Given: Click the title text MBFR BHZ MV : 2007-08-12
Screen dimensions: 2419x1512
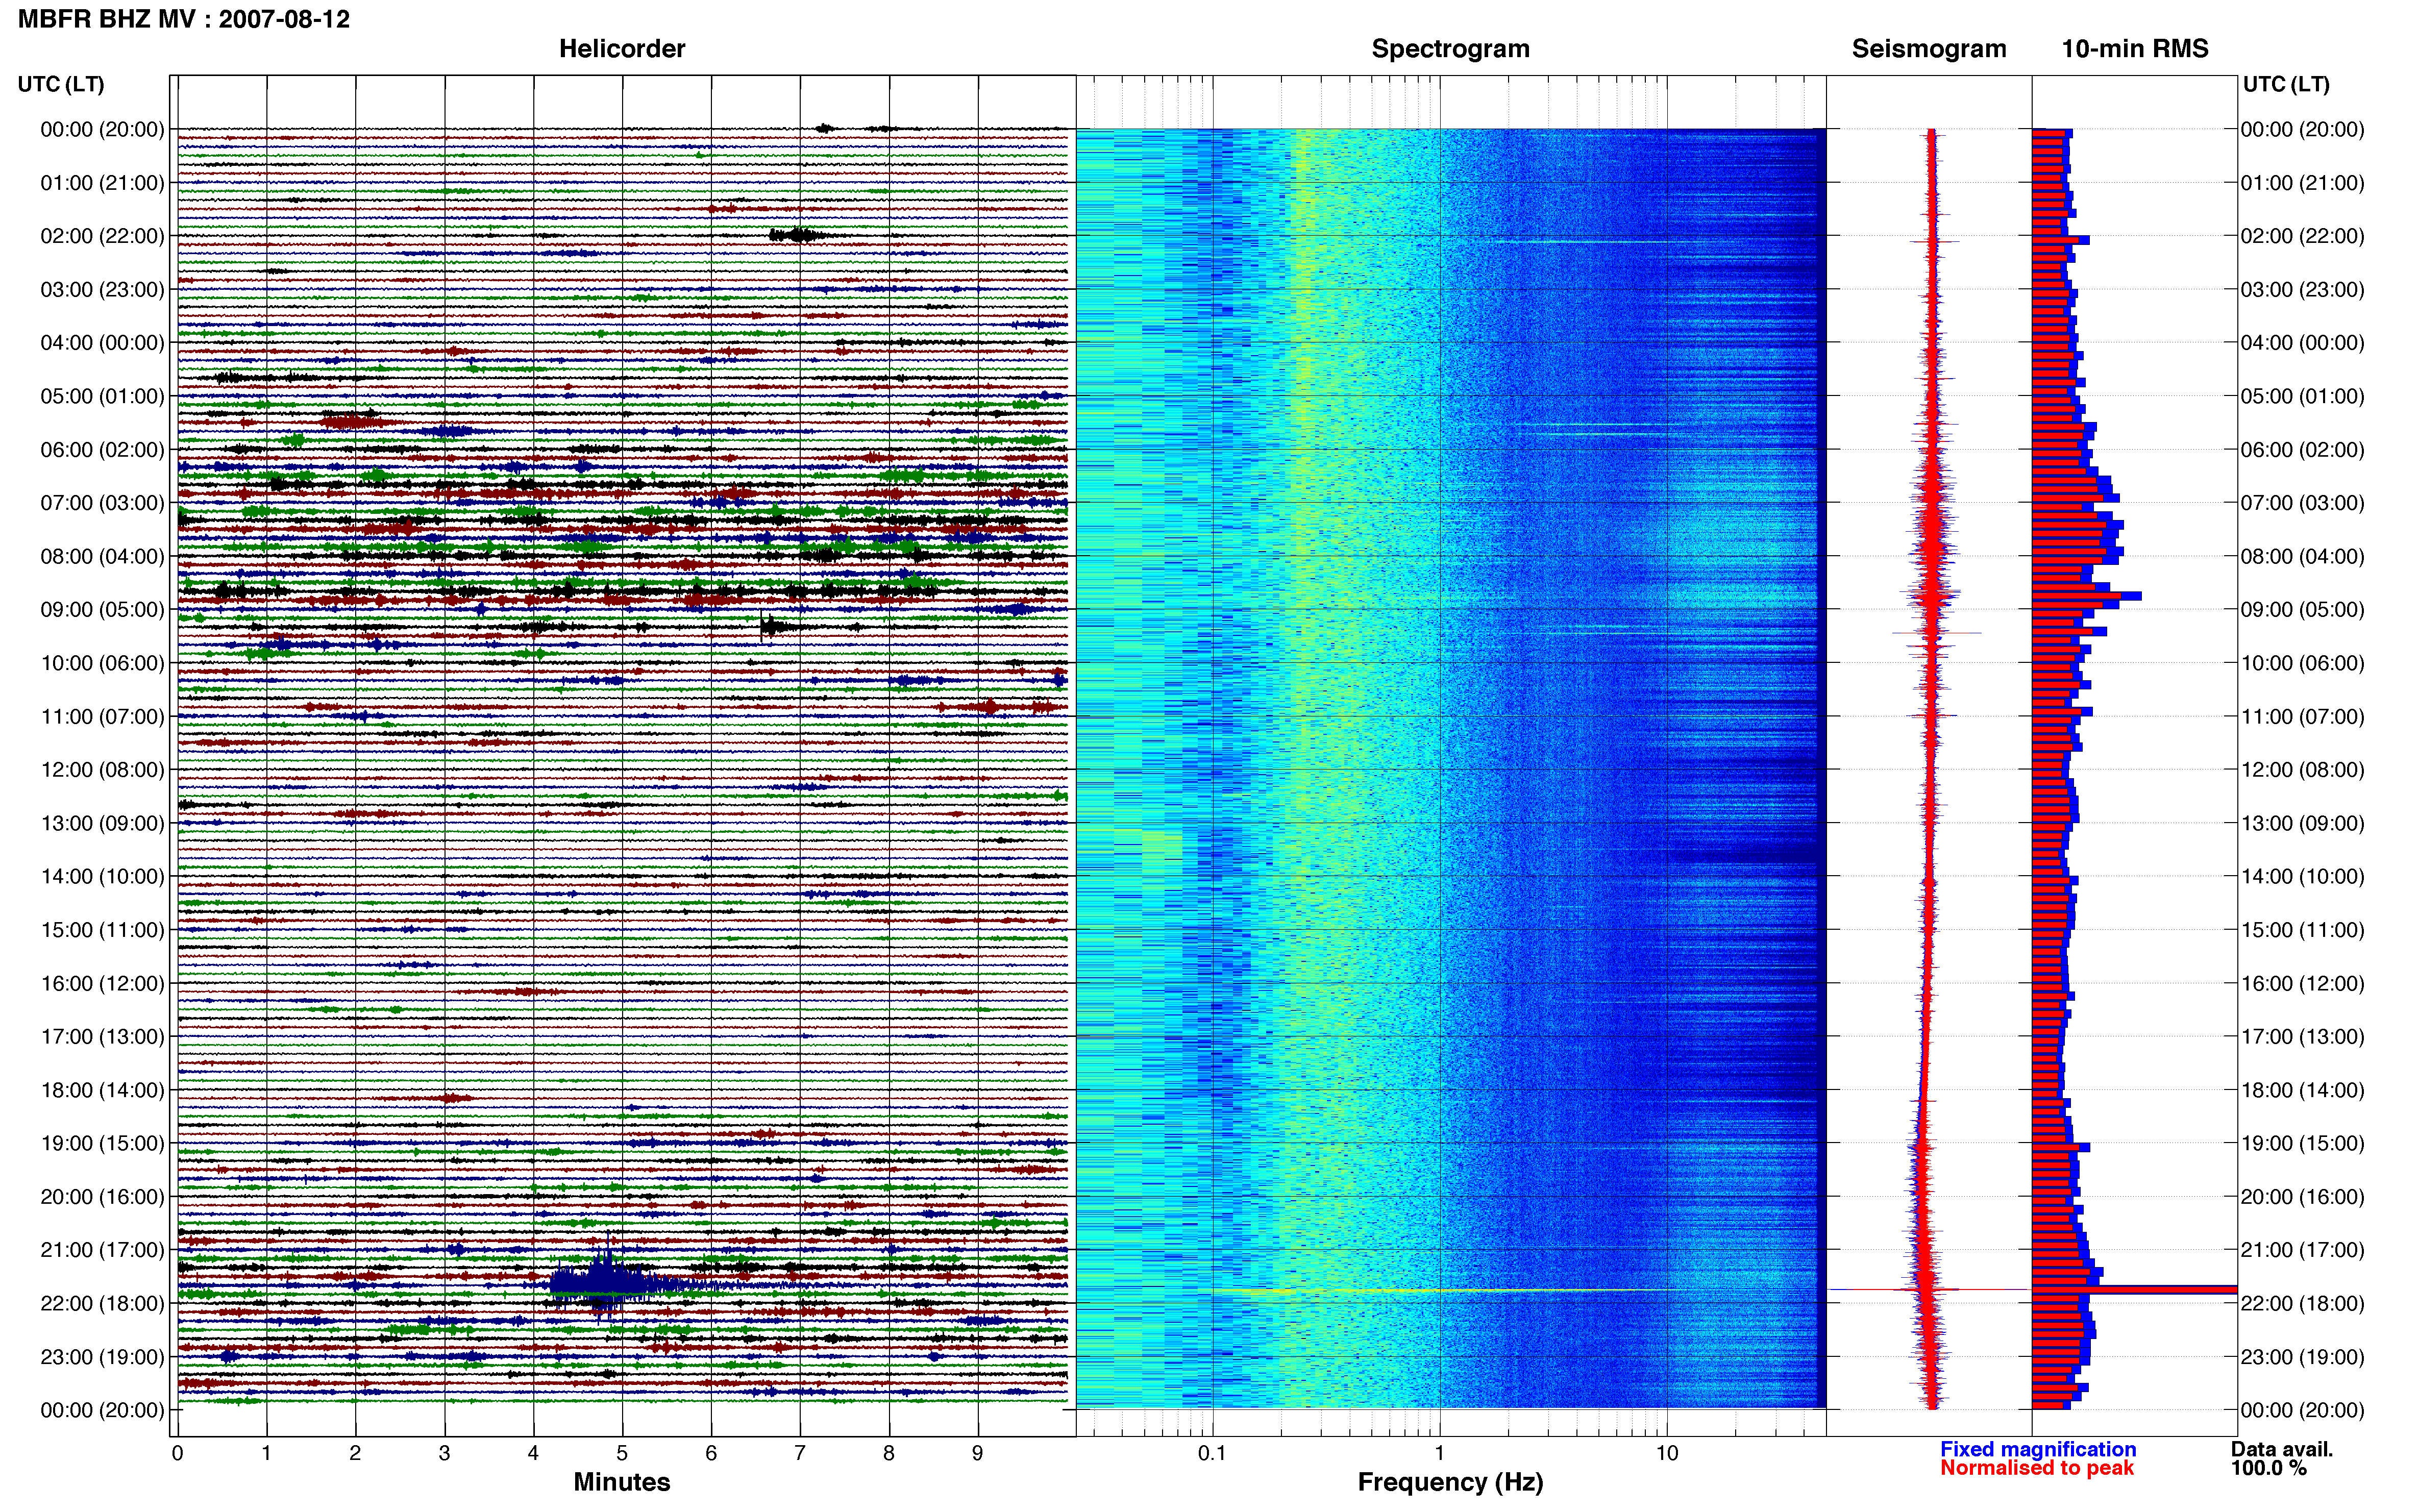Looking at the screenshot, I should tap(184, 19).
